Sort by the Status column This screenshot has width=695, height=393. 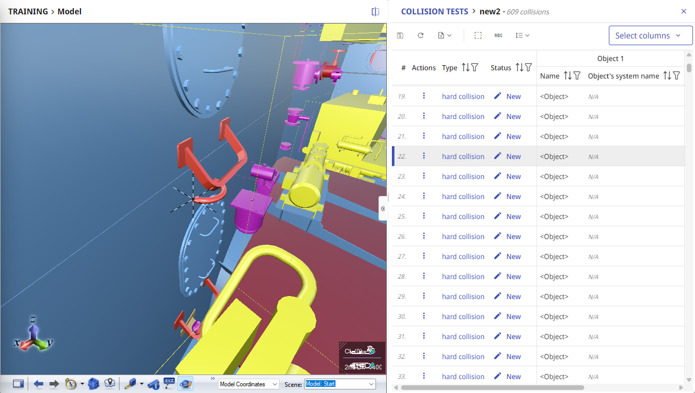pos(519,67)
